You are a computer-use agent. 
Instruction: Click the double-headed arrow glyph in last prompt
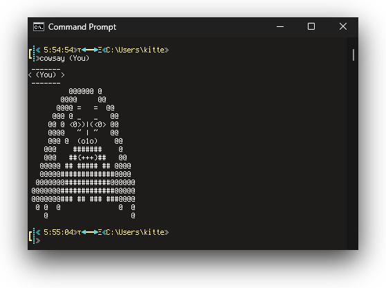90,232
